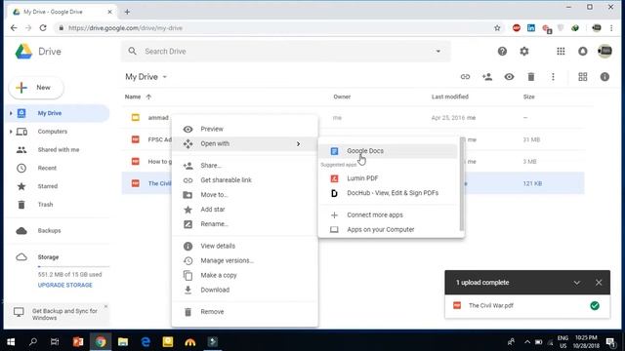625x351 pixels.
Task: Choose Make a copy menu entry
Action: pyautogui.click(x=245, y=275)
